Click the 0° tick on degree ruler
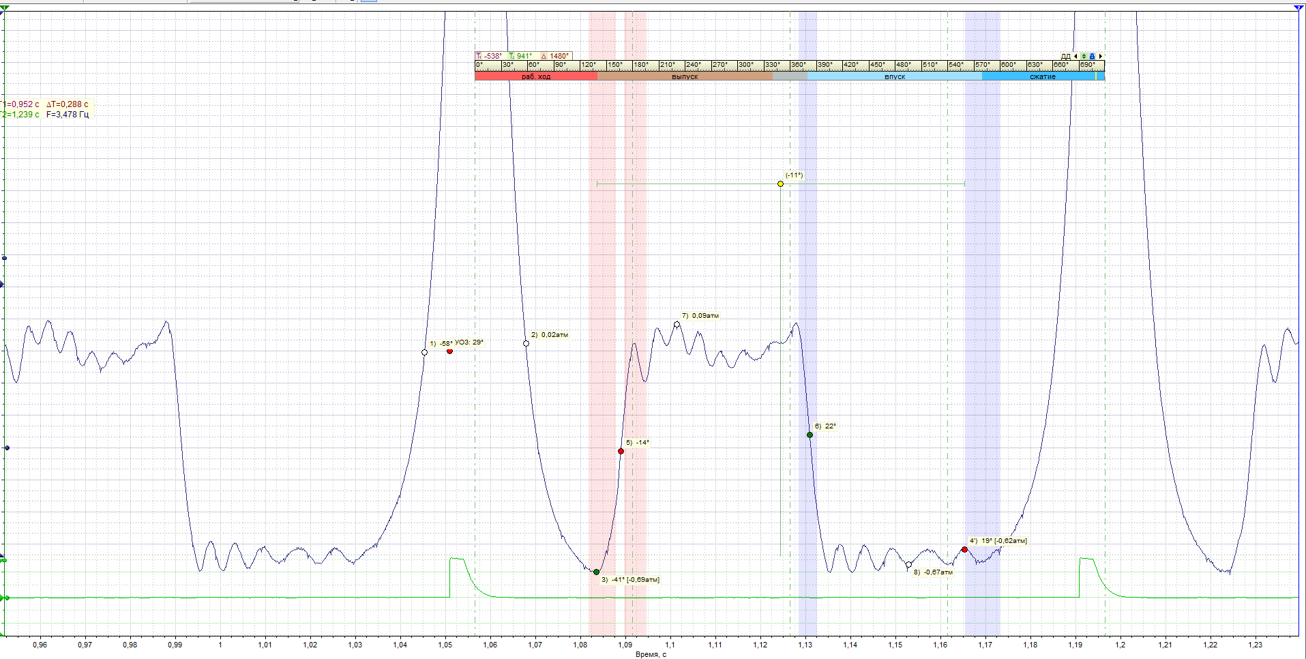1306x659 pixels. point(479,65)
